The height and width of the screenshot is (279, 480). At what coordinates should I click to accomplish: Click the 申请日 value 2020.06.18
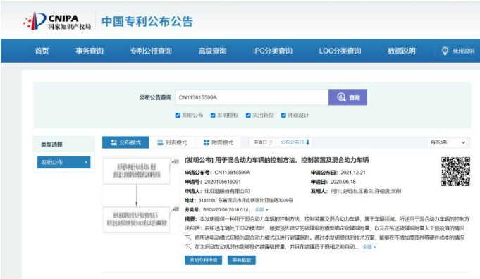343,182
